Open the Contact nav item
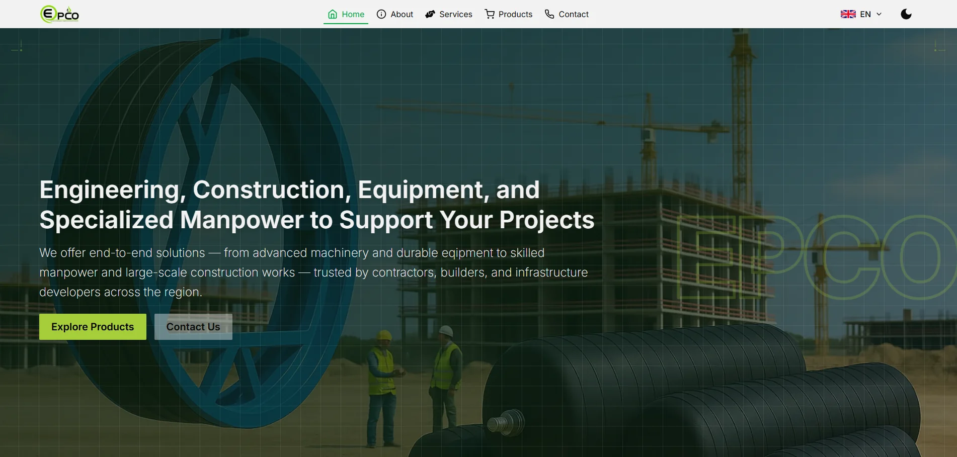957x457 pixels. [567, 14]
